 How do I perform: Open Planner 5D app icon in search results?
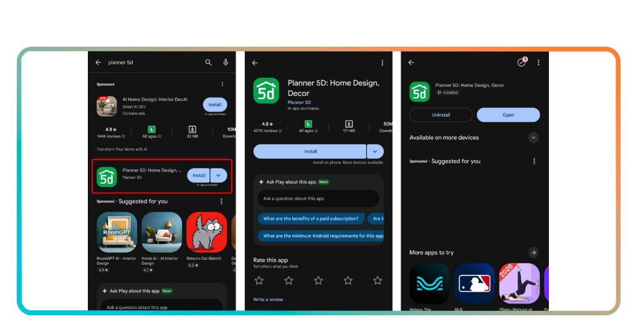(107, 177)
